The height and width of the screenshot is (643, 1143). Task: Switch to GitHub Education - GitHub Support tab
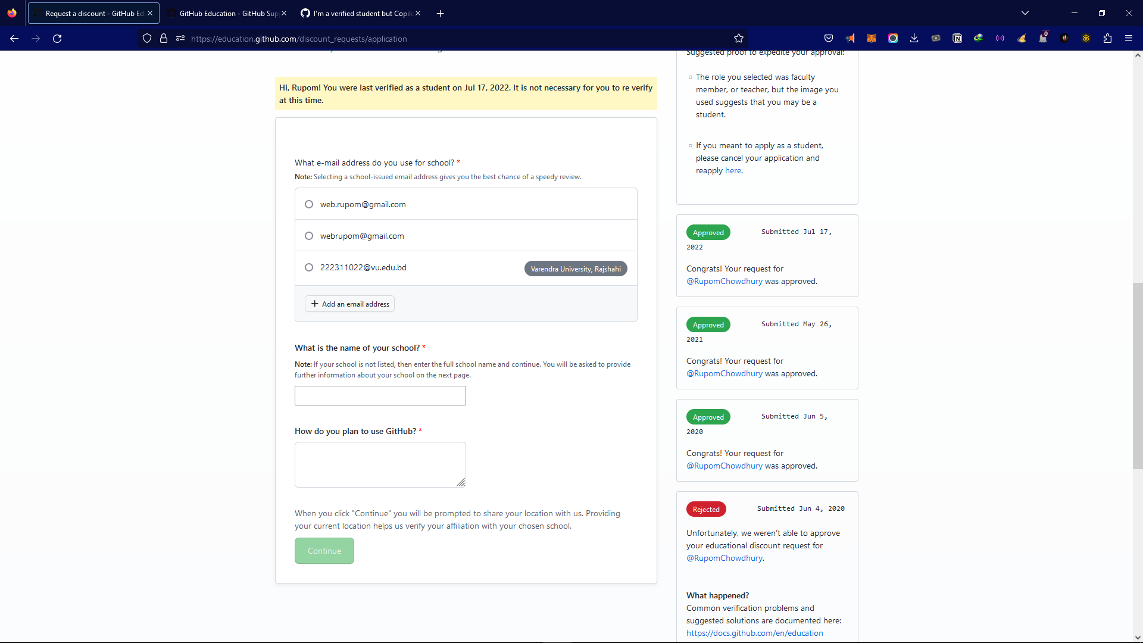pyautogui.click(x=226, y=13)
